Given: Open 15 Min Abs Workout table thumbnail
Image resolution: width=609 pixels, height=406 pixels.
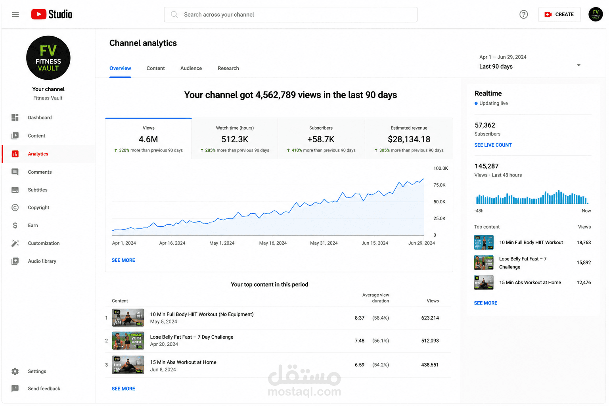Looking at the screenshot, I should click(128, 365).
